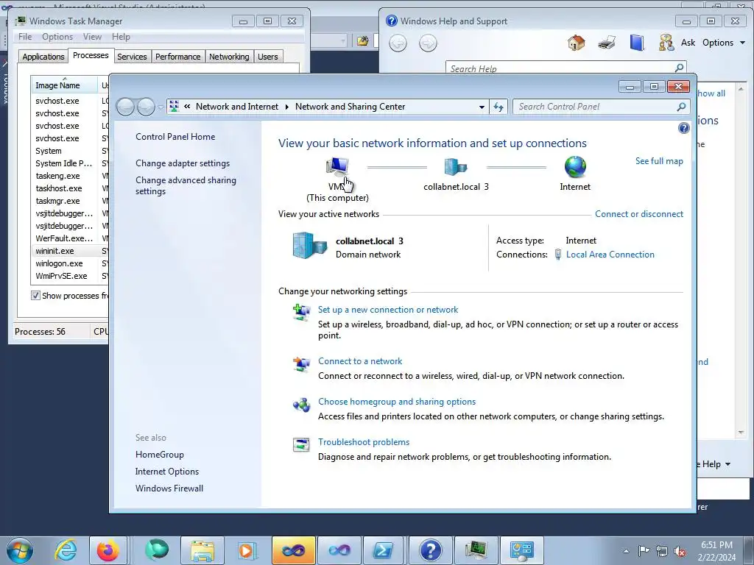Open View menu in Task Manager

tap(92, 37)
